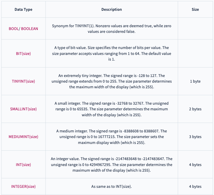Click the INTEGER(size) data type entry
The height and width of the screenshot is (195, 214).
point(23,187)
